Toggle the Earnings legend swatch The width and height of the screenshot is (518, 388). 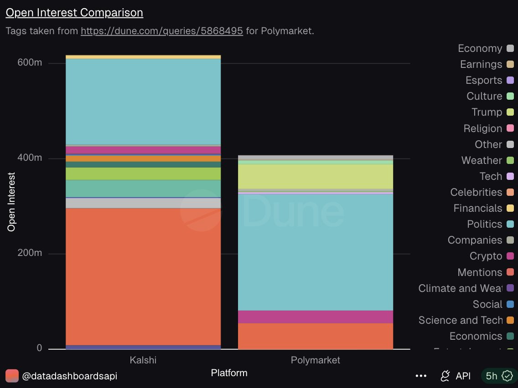(510, 64)
